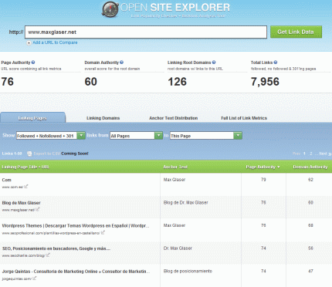Image resolution: width=332 pixels, height=287 pixels.
Task: Click the Add a URL to Compare link
Action: pos(55,42)
